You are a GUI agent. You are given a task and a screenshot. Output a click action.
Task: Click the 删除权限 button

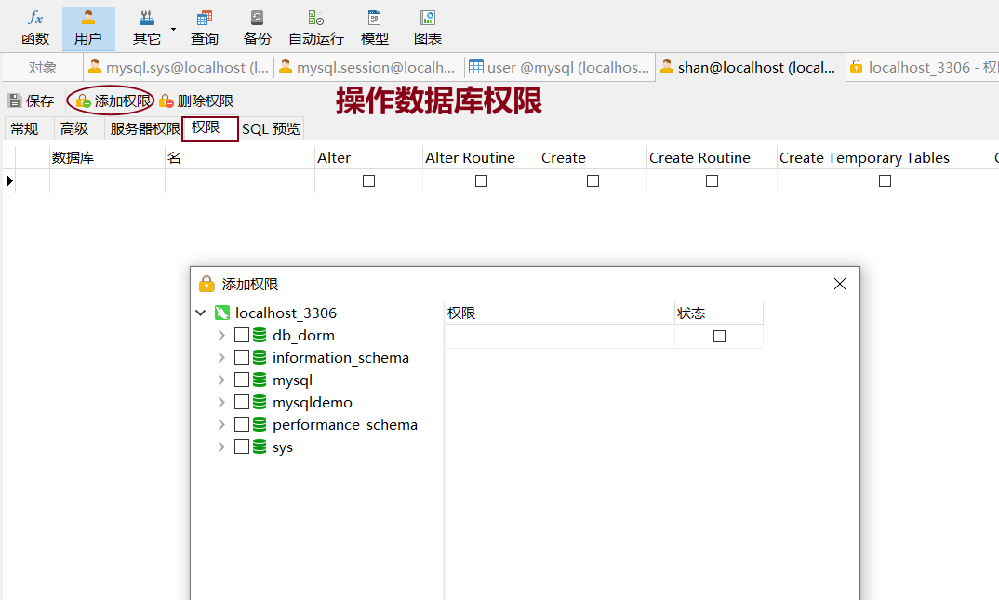pos(196,100)
